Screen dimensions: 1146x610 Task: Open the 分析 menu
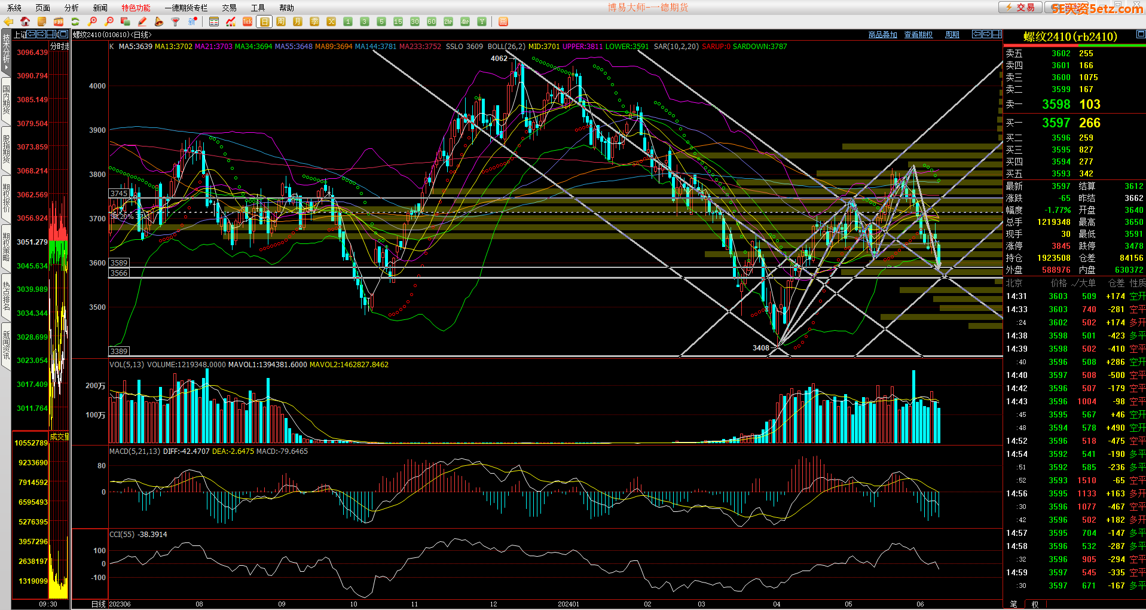pos(71,8)
